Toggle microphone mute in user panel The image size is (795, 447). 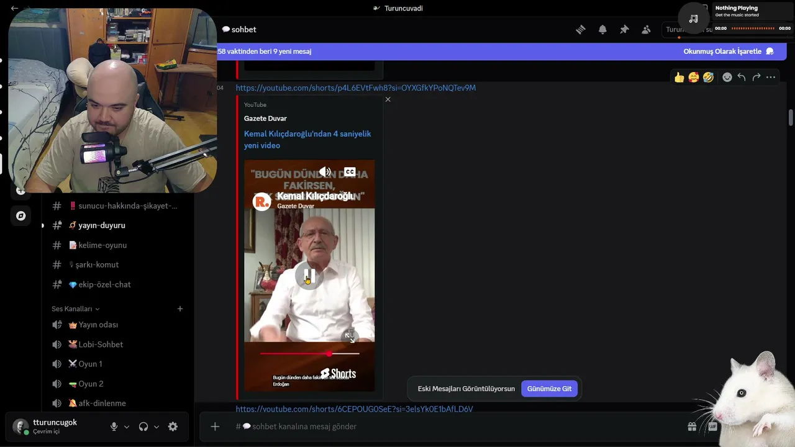point(114,427)
